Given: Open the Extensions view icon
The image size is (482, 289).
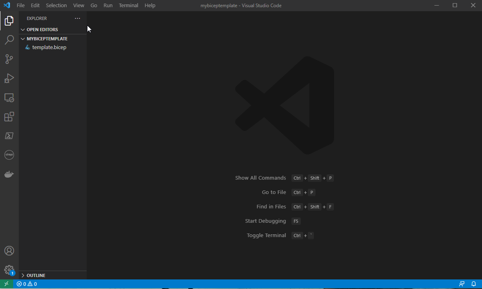Looking at the screenshot, I should [9, 117].
